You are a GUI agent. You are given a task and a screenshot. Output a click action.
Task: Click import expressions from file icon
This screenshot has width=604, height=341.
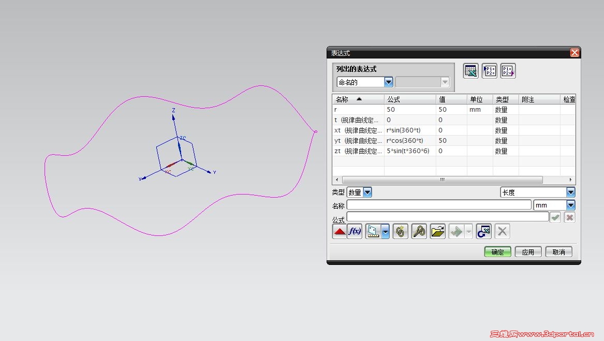(x=489, y=71)
